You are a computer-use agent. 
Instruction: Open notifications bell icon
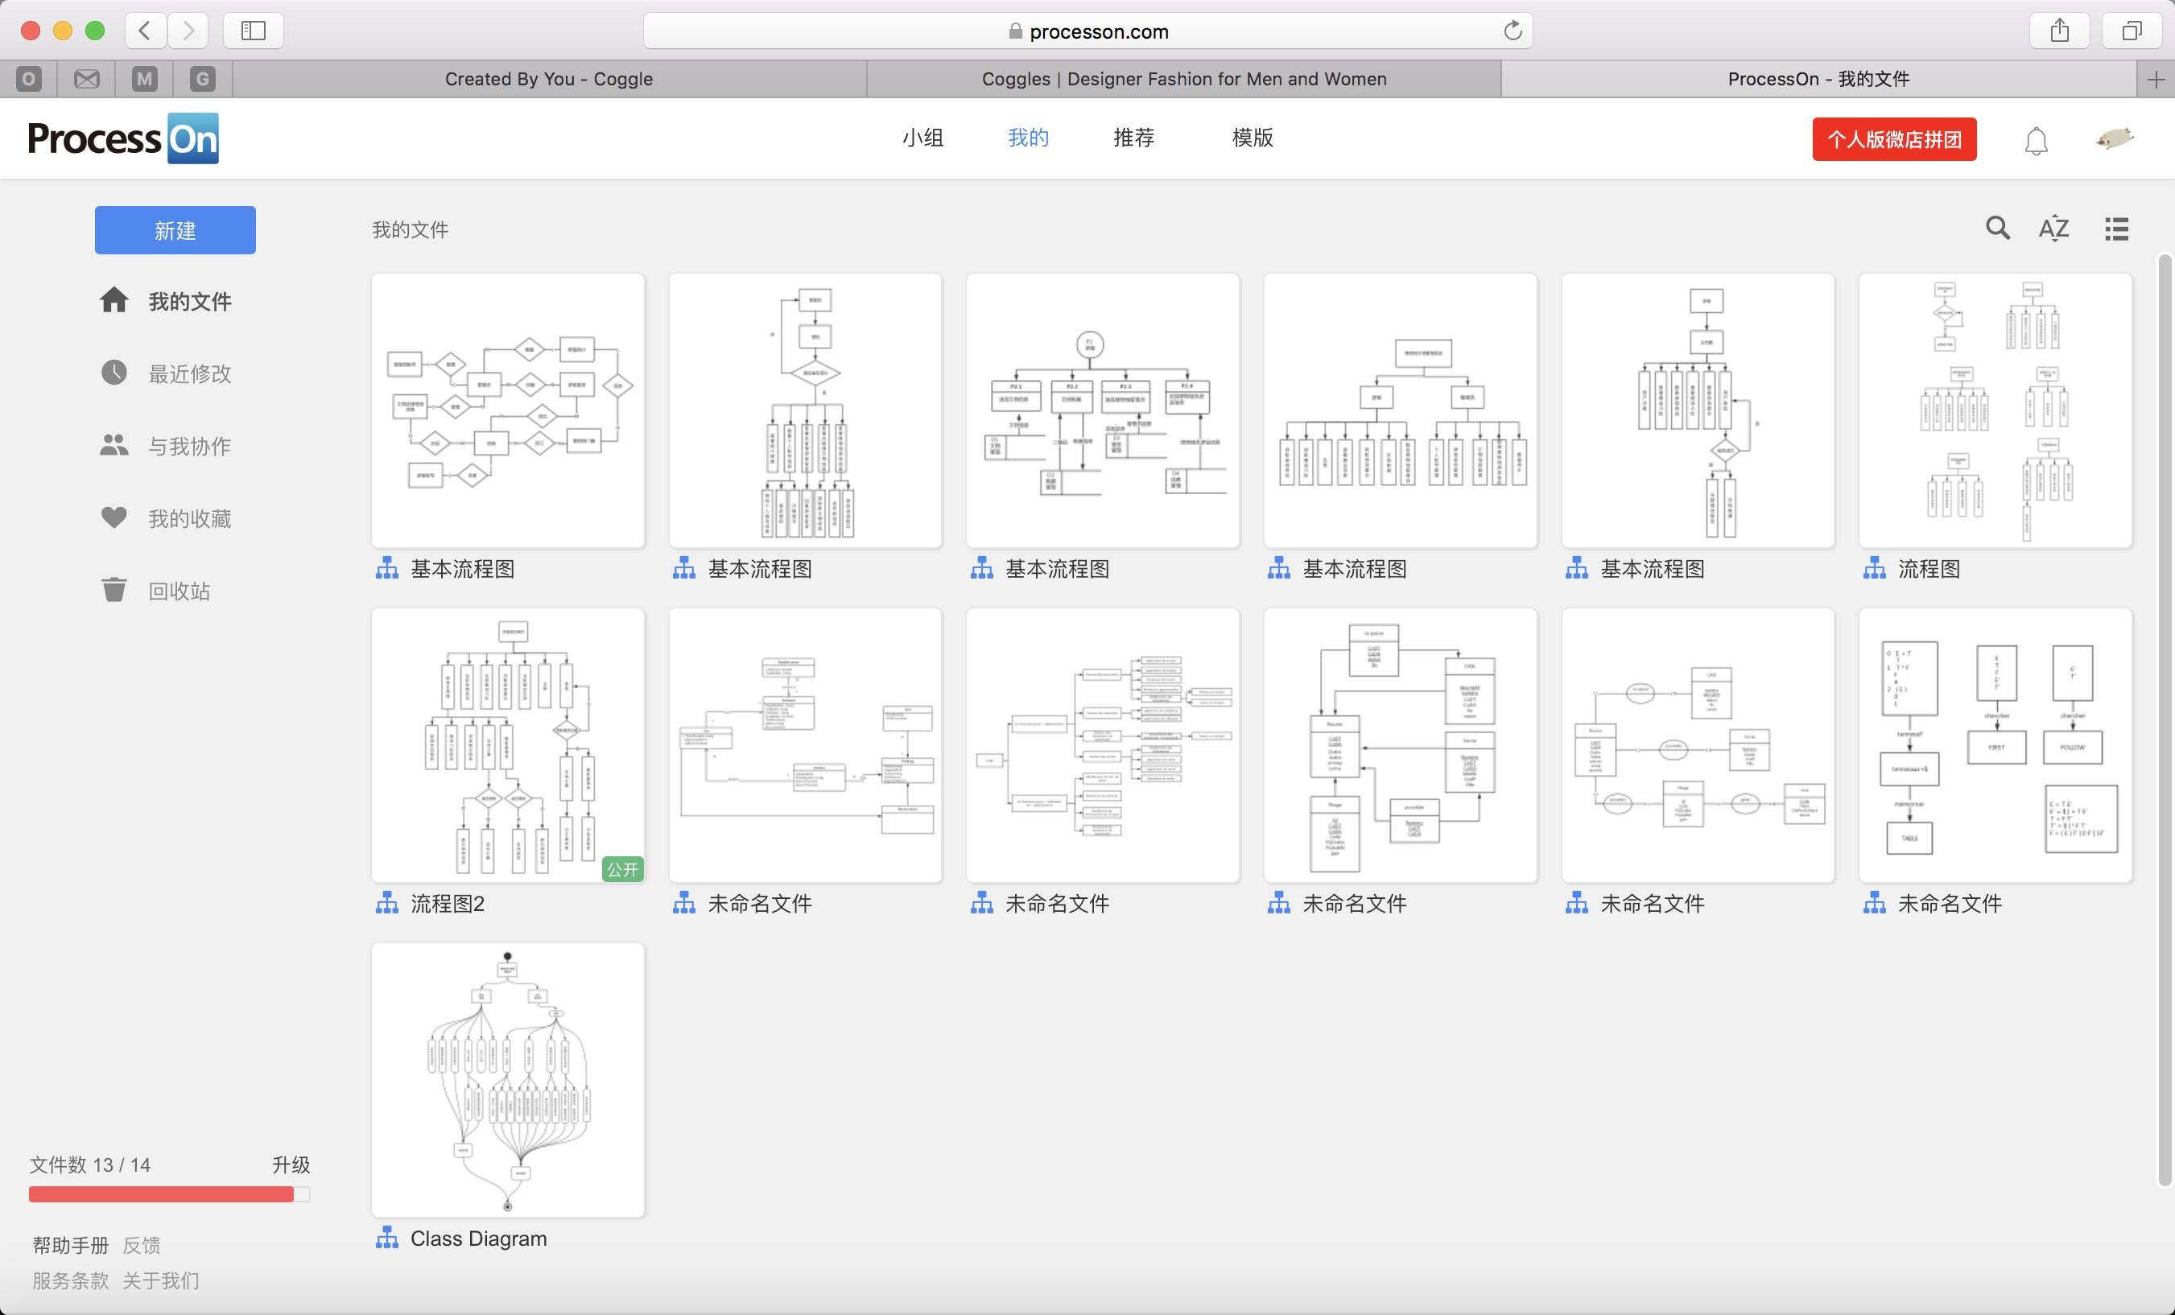coord(2036,140)
